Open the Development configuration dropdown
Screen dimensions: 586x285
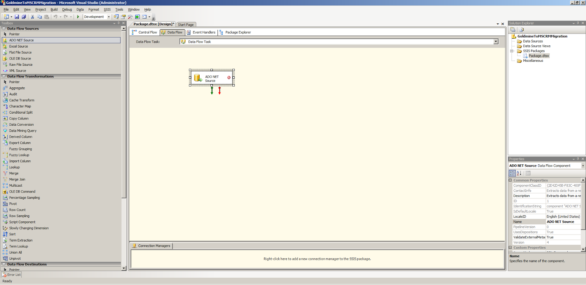click(109, 17)
